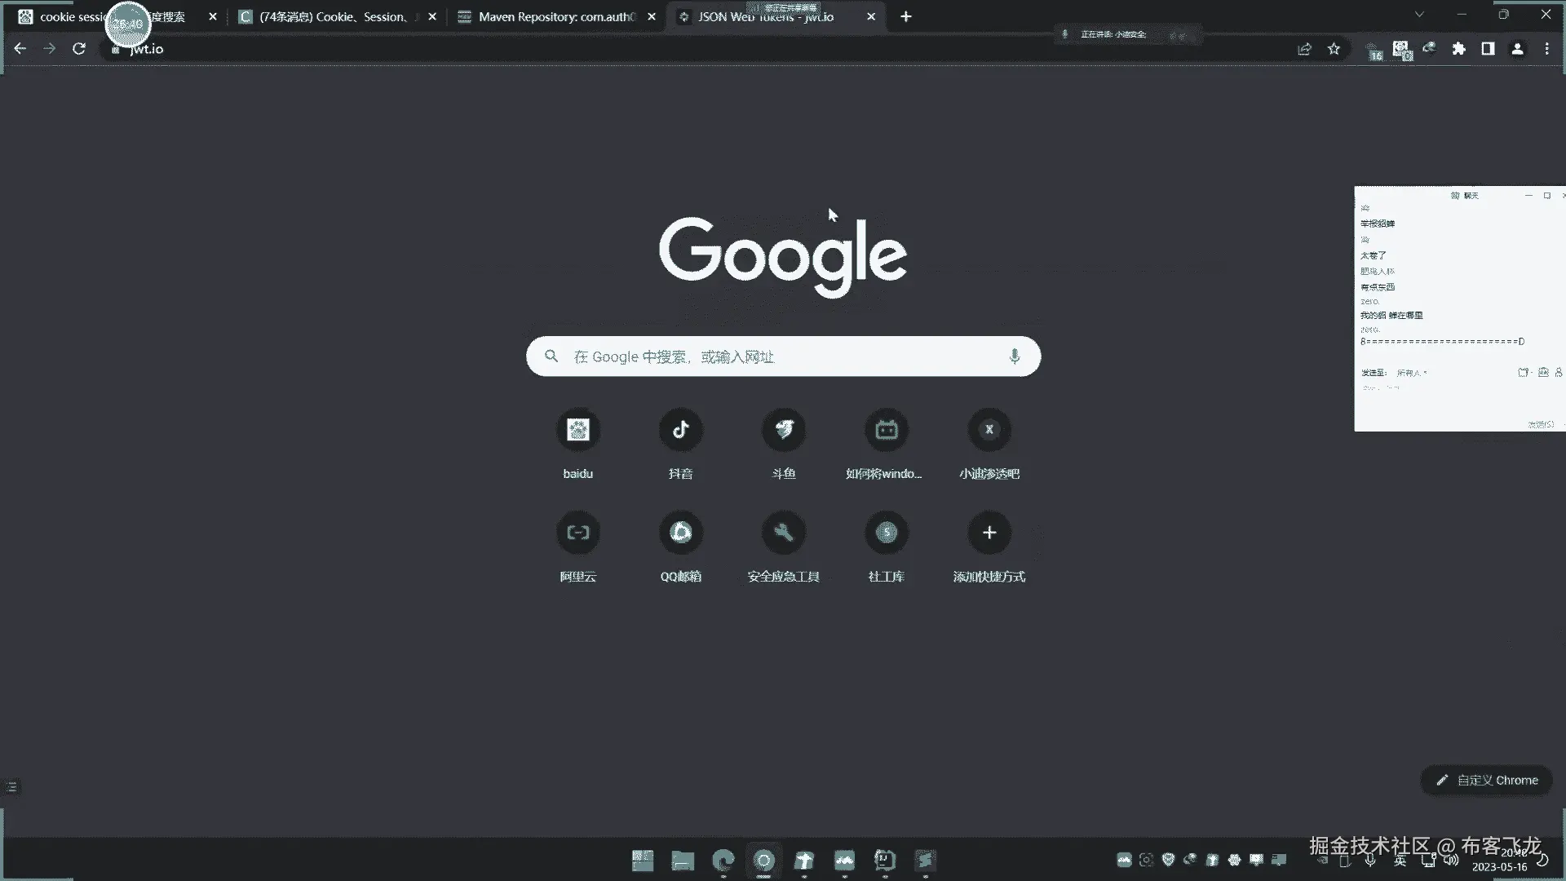Reload the page with the refresh icon
Viewport: 1566px width, 881px height.
(79, 49)
